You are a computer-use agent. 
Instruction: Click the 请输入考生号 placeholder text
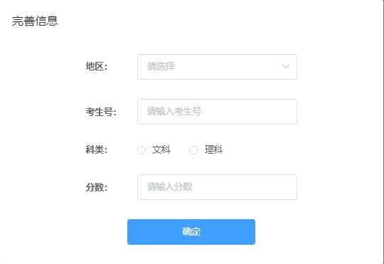(174, 112)
